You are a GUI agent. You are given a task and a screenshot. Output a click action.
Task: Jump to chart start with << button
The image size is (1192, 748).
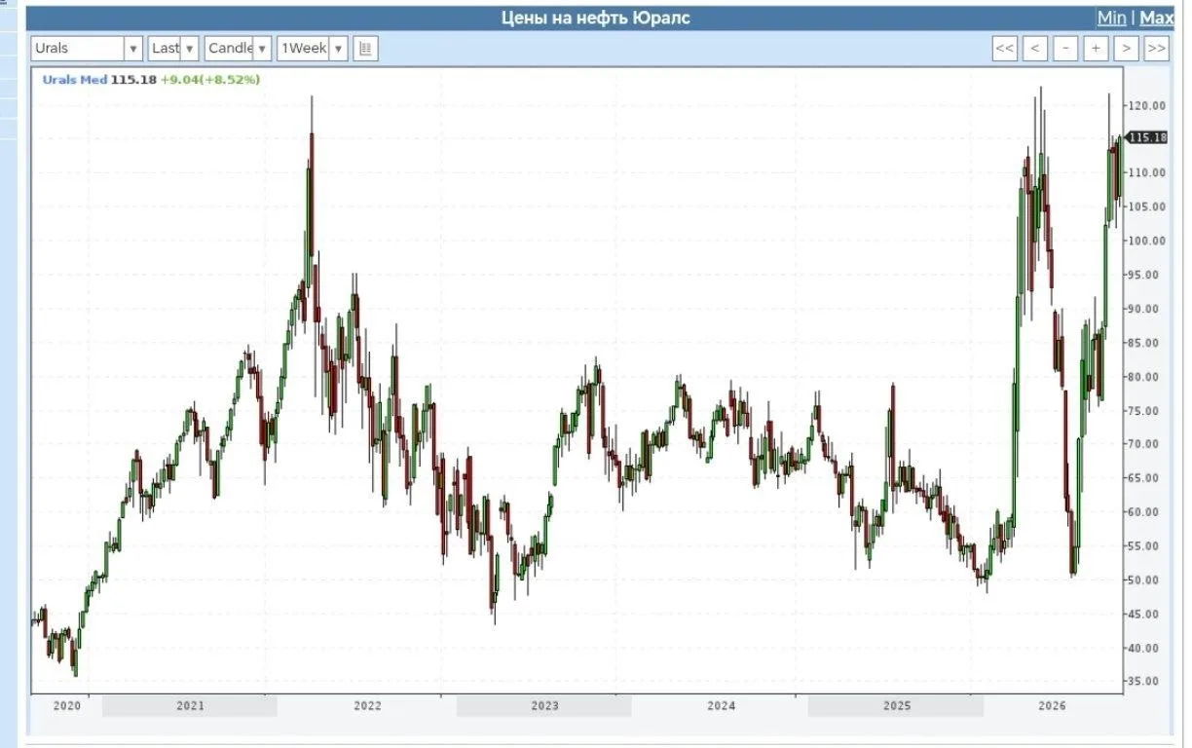(x=1005, y=48)
